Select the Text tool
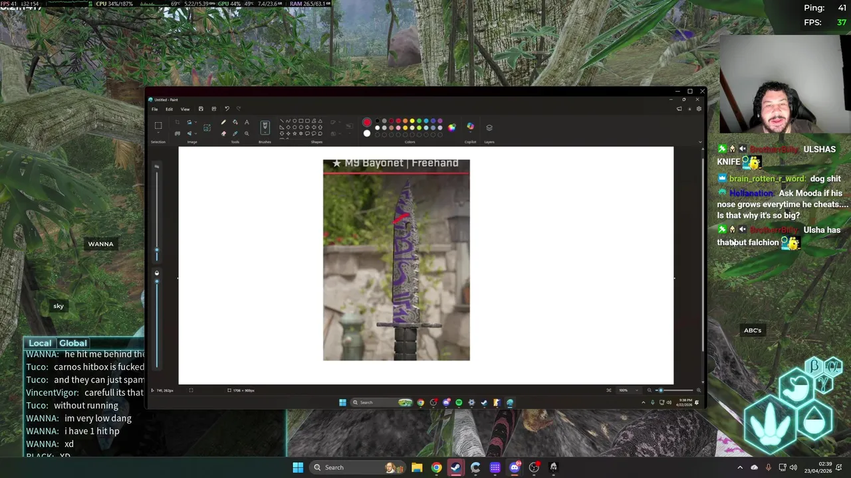The width and height of the screenshot is (851, 478). click(247, 122)
